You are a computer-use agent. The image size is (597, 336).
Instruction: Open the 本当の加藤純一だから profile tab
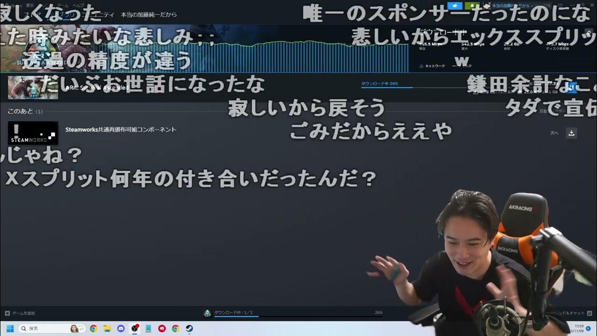click(x=149, y=14)
